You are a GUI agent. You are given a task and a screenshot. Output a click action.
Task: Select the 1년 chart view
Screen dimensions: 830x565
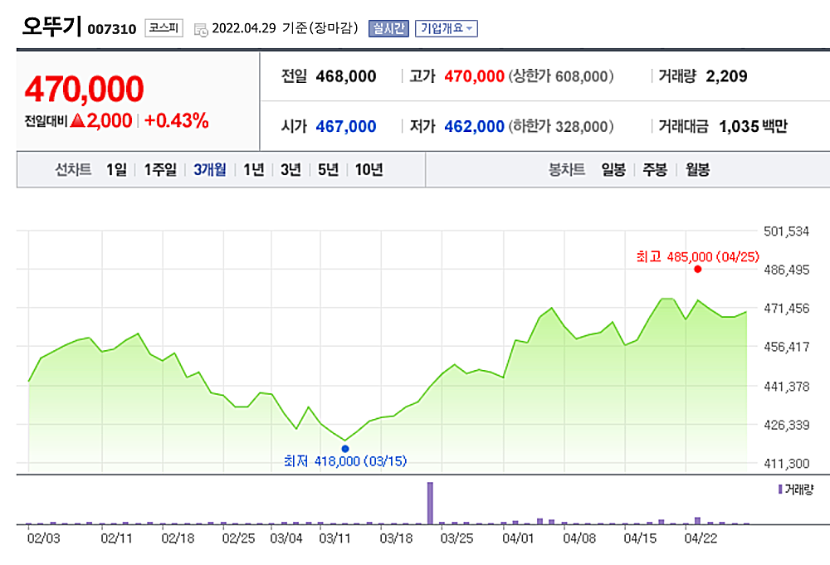click(x=252, y=168)
